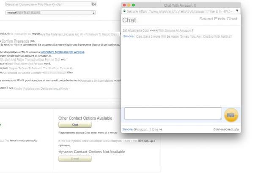
Task: Click inside the chat message text box
Action: point(173,113)
